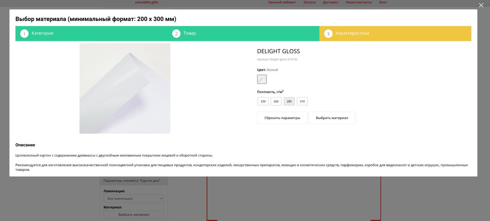
Task: Click the zakaz@kb.gifts email link
Action: [x=147, y=2]
